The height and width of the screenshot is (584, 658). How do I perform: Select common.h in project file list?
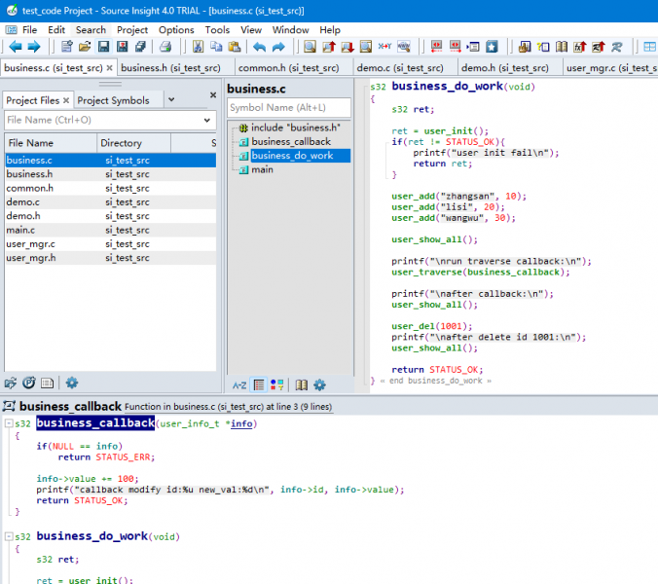[x=110, y=188]
